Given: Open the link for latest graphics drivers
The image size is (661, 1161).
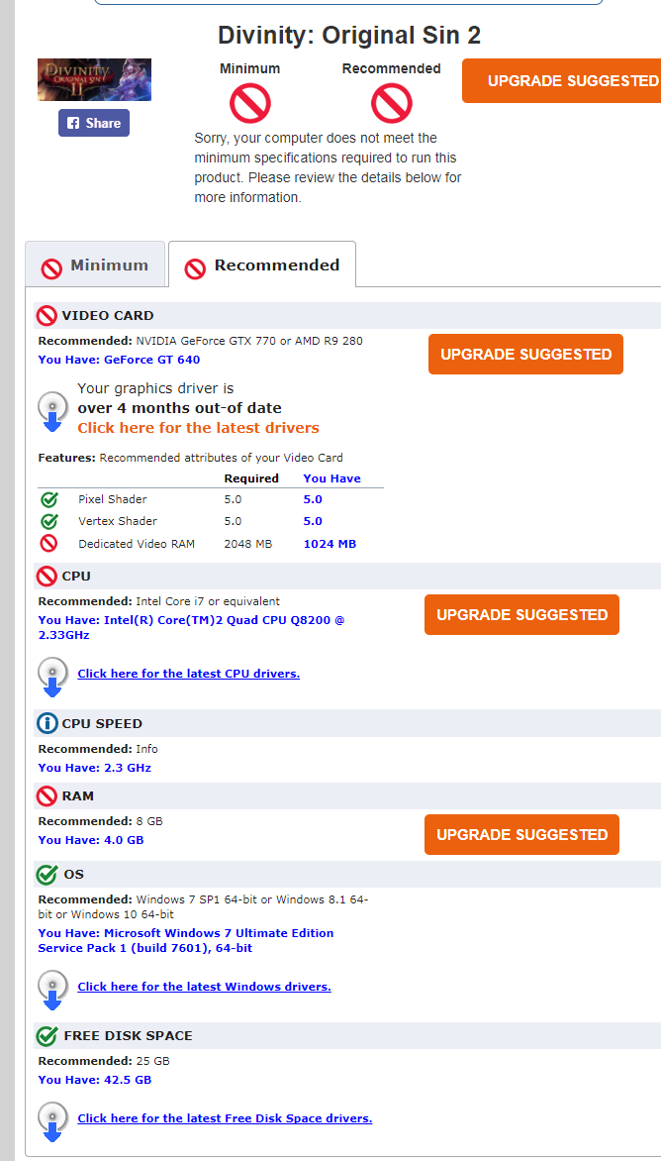Looking at the screenshot, I should [x=198, y=428].
